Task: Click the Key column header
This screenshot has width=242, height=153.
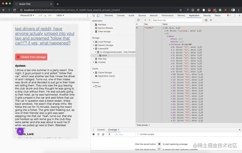Action: point(153,24)
